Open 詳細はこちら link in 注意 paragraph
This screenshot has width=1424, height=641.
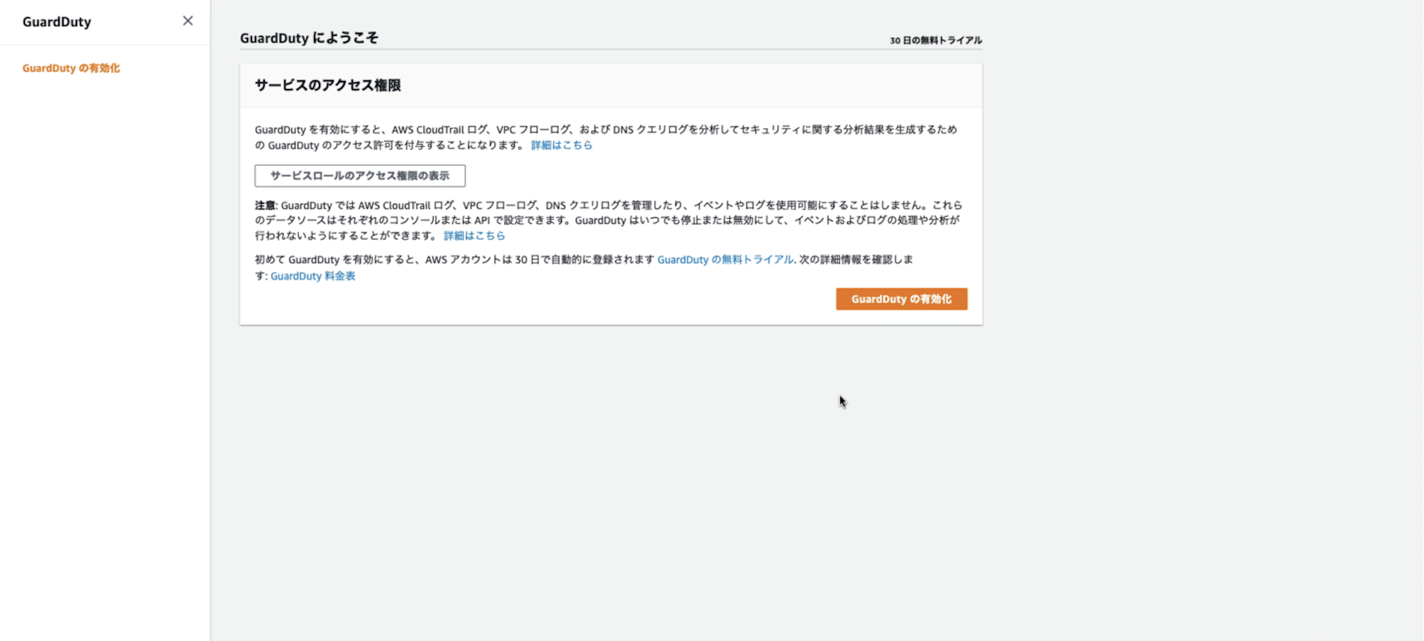pos(474,236)
